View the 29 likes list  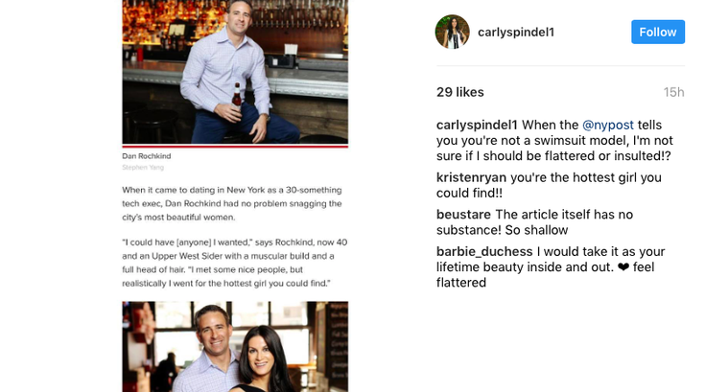(460, 92)
